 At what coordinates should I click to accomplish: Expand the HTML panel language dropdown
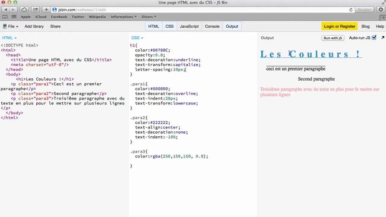click(x=10, y=38)
